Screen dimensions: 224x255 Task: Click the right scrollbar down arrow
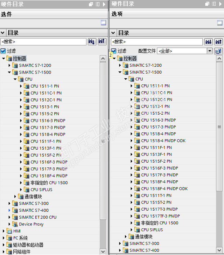pos(219,250)
